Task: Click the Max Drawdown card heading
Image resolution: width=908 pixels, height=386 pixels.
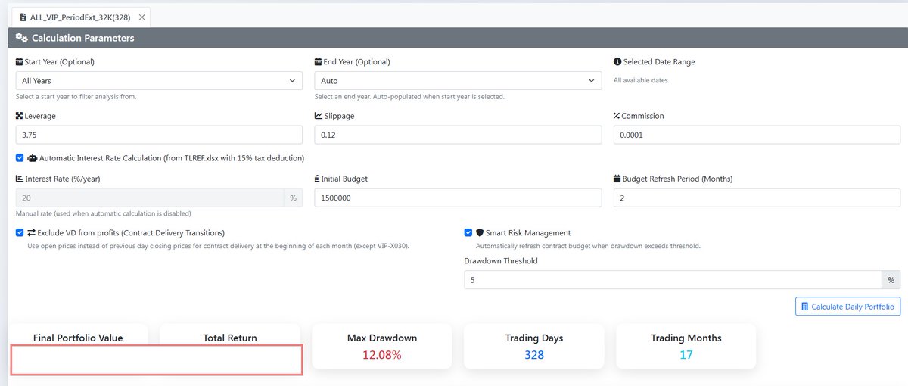Action: coord(382,338)
